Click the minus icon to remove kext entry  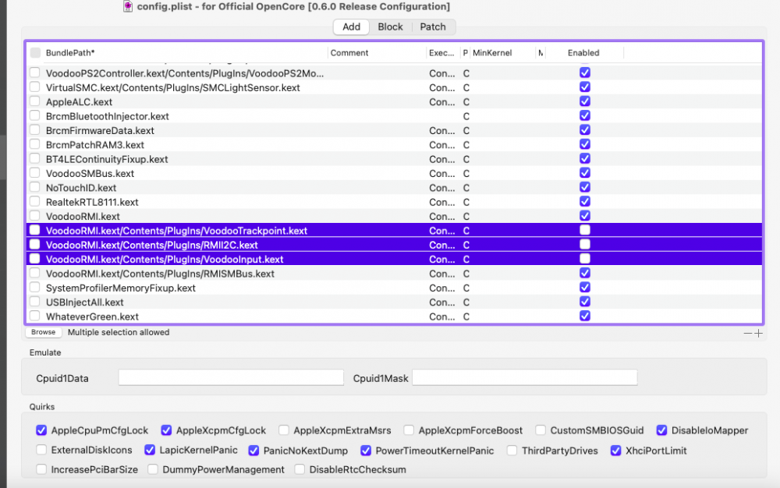[748, 333]
